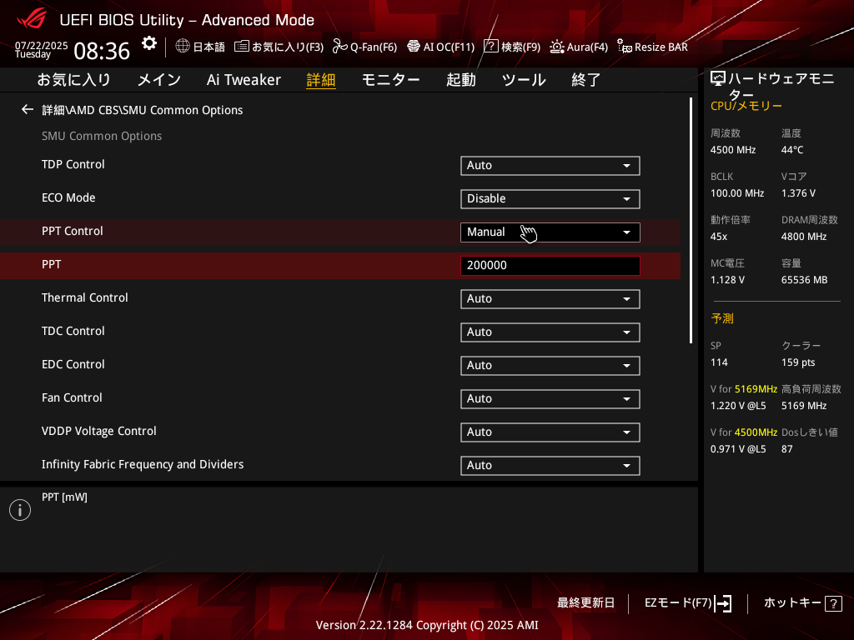Open EDC Control dropdown
Image resolution: width=854 pixels, height=640 pixels.
[x=550, y=365]
